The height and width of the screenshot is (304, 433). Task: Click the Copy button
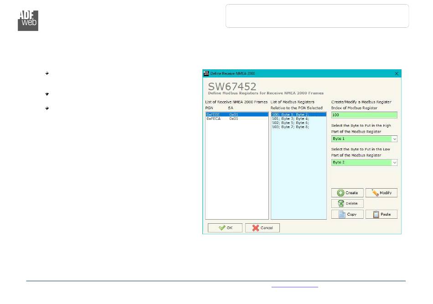pyautogui.click(x=347, y=214)
